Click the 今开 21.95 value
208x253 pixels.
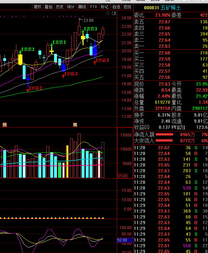tap(202, 84)
